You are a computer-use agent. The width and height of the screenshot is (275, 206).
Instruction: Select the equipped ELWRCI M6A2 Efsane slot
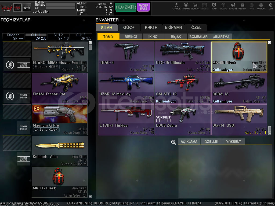pos(60,57)
